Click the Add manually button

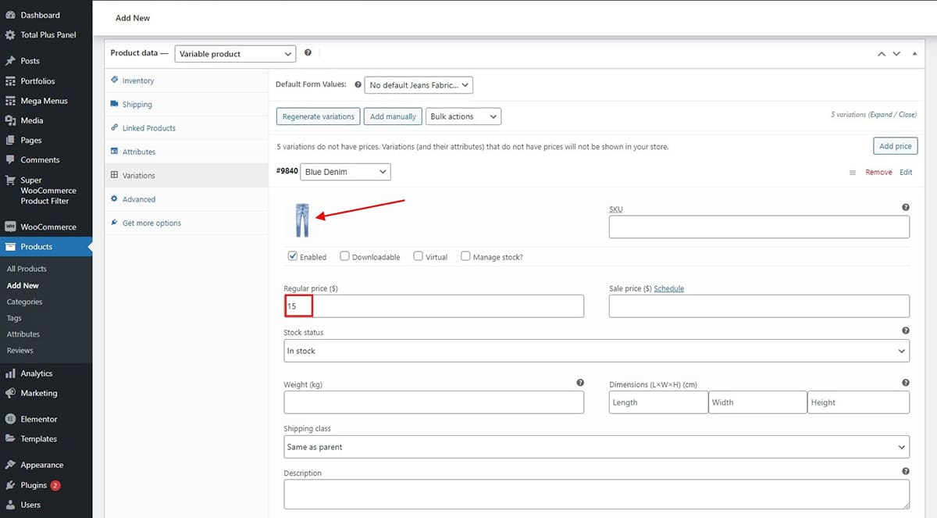coord(393,116)
